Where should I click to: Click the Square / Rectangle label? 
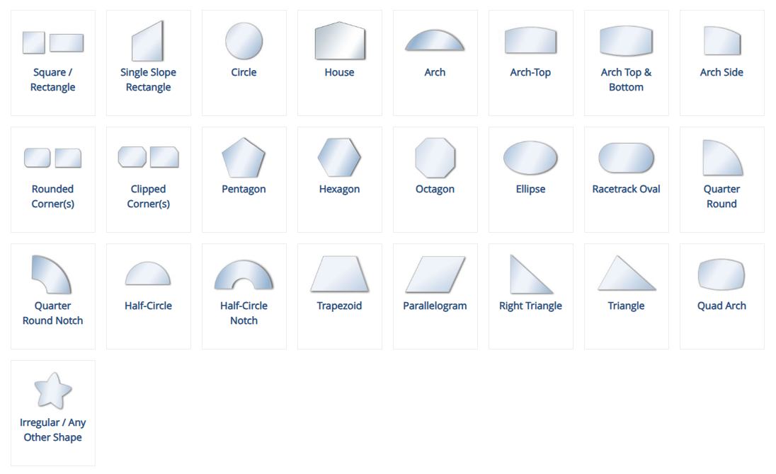[x=53, y=80]
